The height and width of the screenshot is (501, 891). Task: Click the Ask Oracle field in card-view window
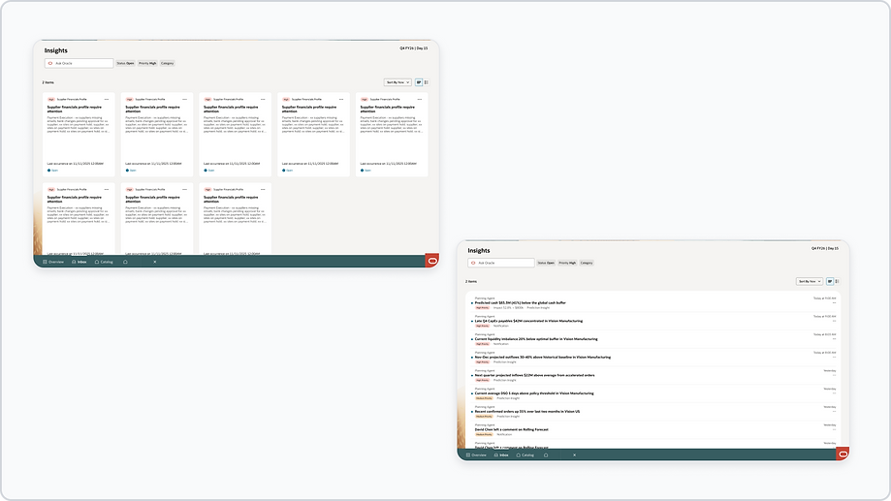click(79, 64)
